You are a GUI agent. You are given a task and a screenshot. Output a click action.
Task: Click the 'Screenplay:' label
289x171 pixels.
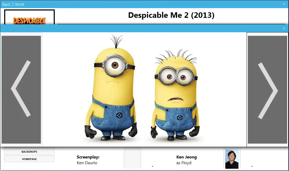coord(88,157)
